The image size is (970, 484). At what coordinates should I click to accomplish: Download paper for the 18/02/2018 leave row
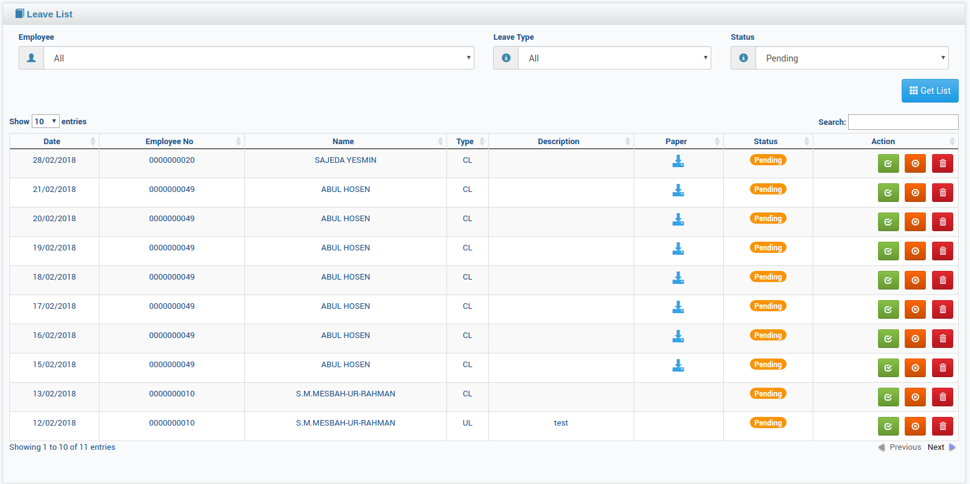(678, 278)
